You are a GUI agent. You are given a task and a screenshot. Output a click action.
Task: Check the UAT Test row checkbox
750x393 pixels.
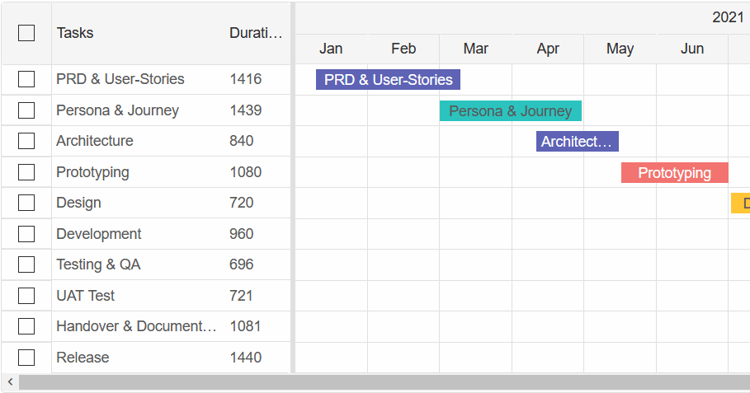(x=26, y=296)
